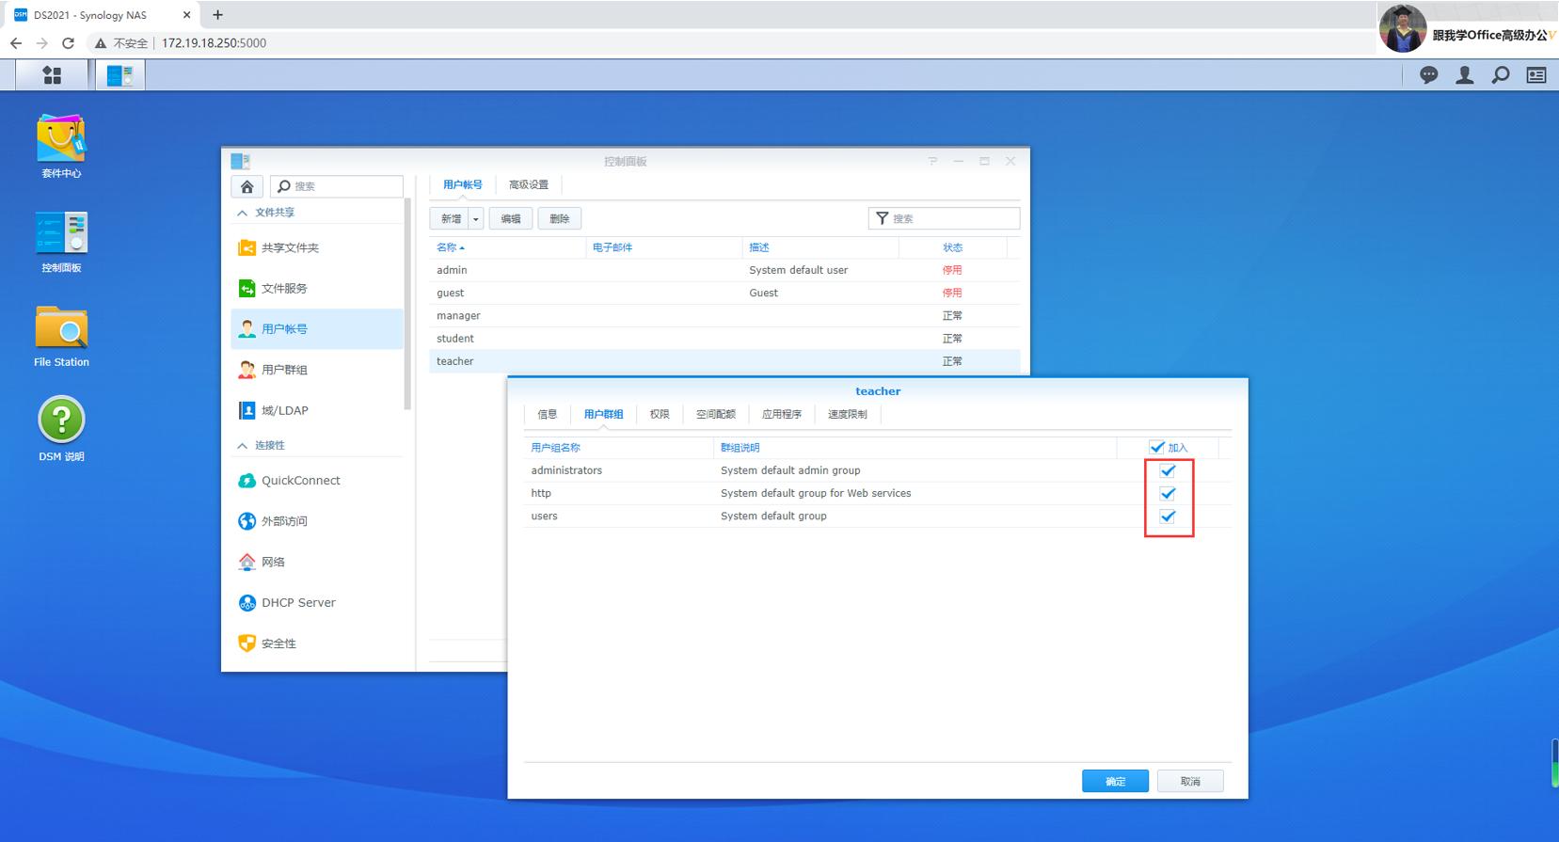Open the user options person icon
Viewport: 1559px width, 842px height.
(x=1464, y=75)
